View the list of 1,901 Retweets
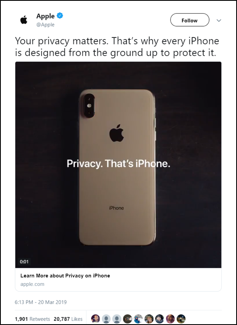 pos(32,319)
